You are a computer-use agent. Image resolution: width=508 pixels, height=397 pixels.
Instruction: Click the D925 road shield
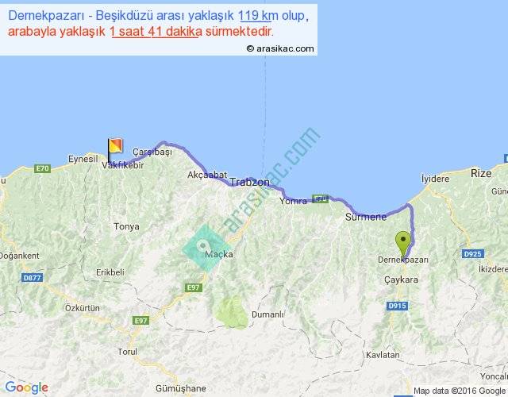(472, 253)
